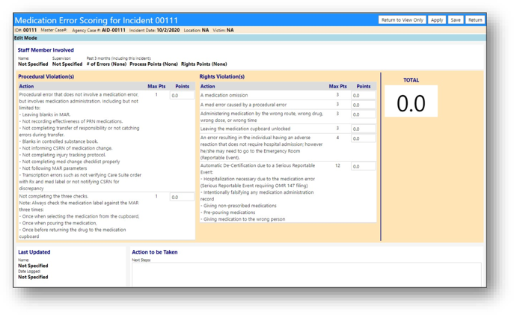
Task: Click the Action to be Taken heading
Action: (155, 252)
